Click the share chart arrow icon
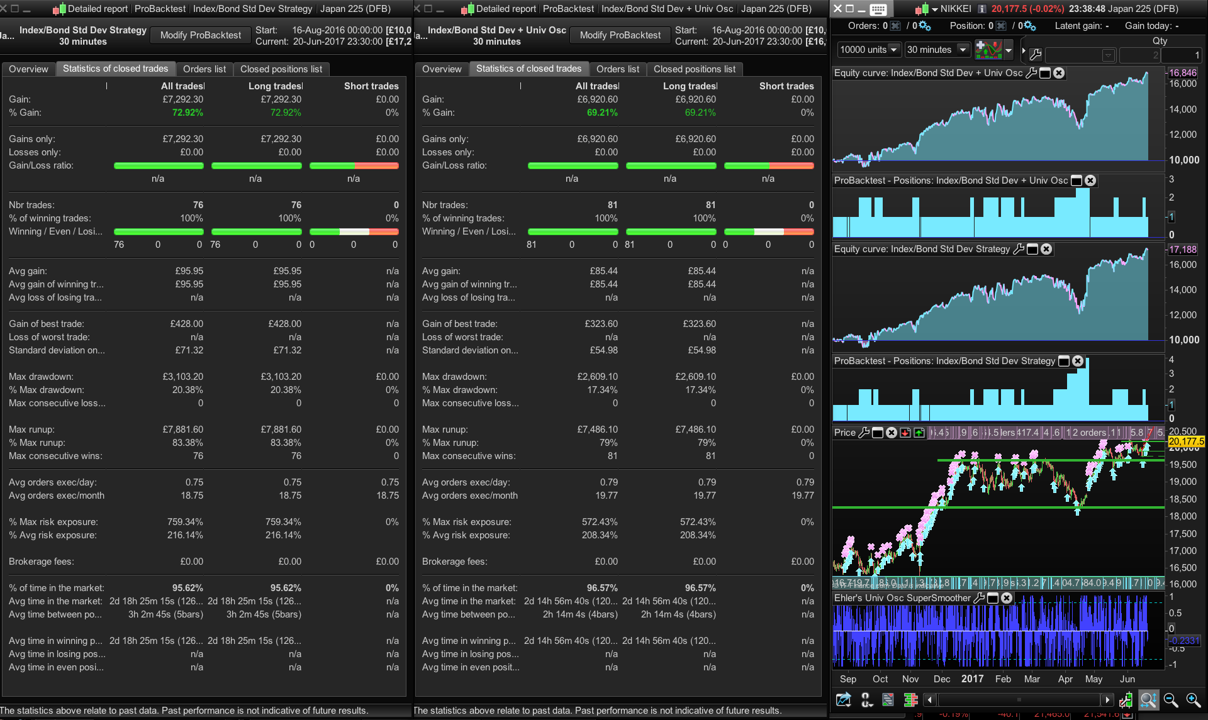Image resolution: width=1208 pixels, height=720 pixels. 843,700
